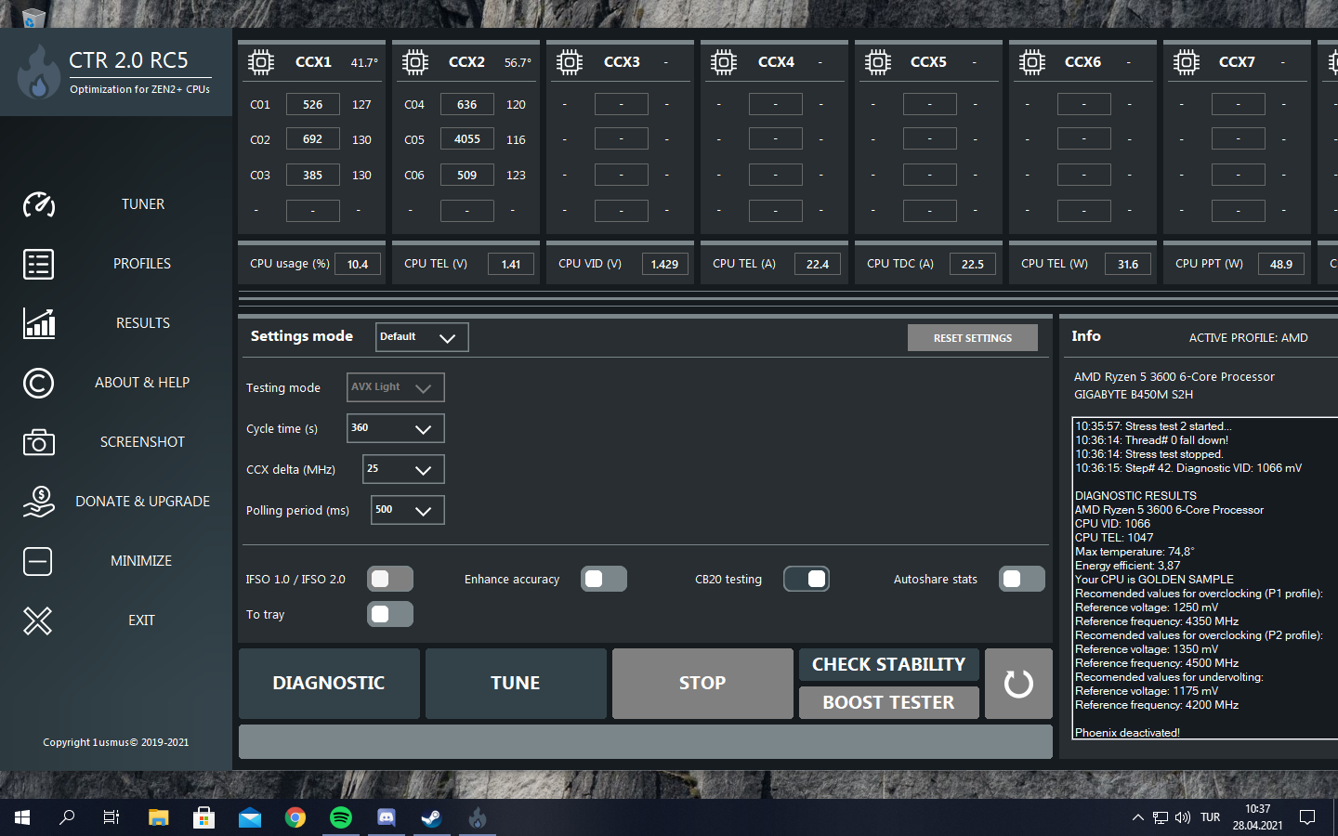Click the CPU VID (V) value box
The image size is (1338, 836).
pos(664,265)
